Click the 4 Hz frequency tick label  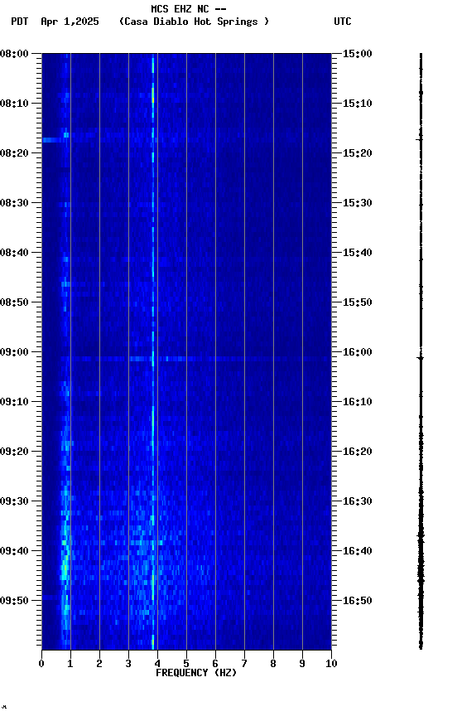coord(157,664)
